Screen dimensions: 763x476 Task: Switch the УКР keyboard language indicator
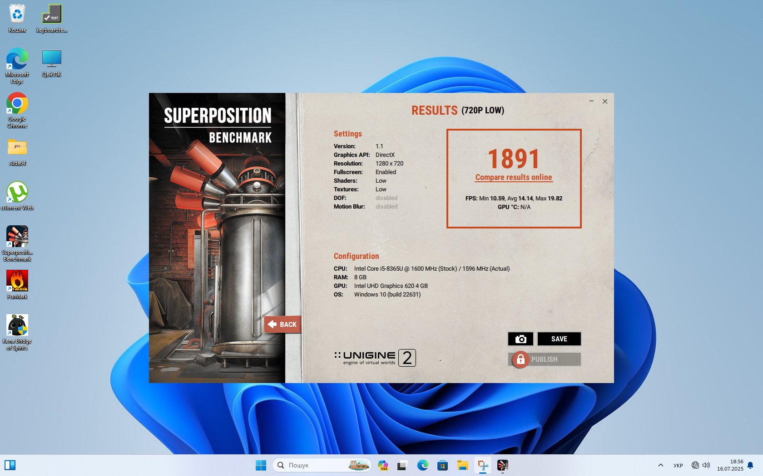point(678,465)
